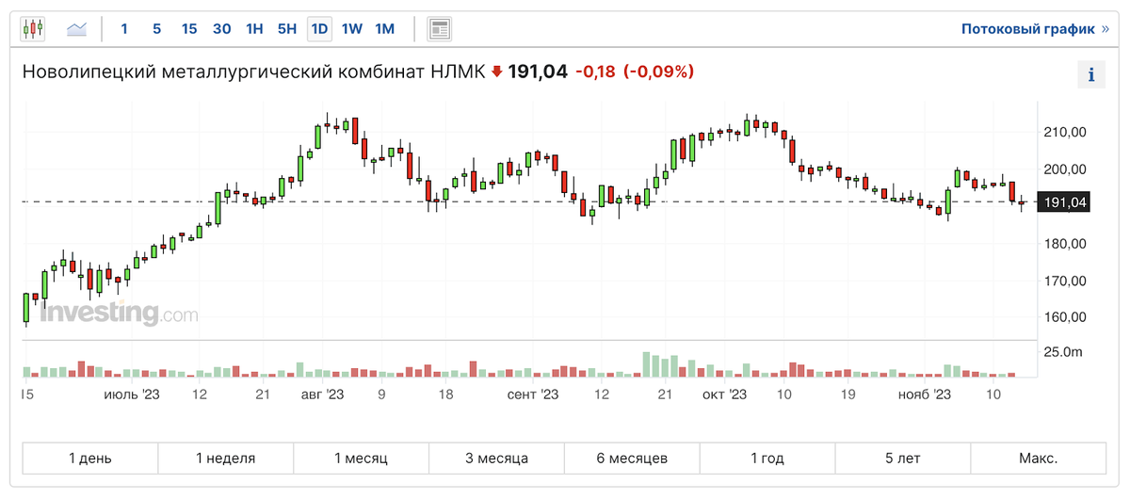
Task: Set the 1 minute interval
Action: click(124, 29)
